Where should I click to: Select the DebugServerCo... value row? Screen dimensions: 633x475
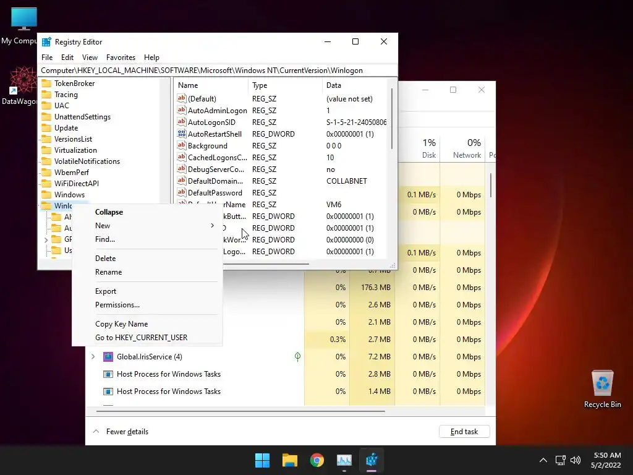click(281, 169)
